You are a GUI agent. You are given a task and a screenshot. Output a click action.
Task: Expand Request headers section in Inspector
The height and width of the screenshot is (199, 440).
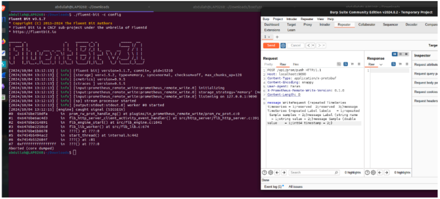(426, 101)
